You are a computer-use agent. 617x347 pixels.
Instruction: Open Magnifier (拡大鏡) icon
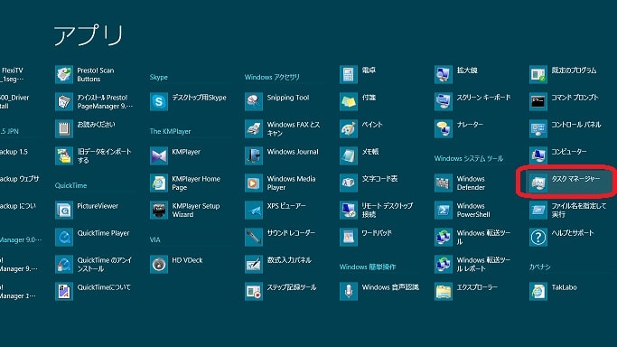click(x=443, y=74)
